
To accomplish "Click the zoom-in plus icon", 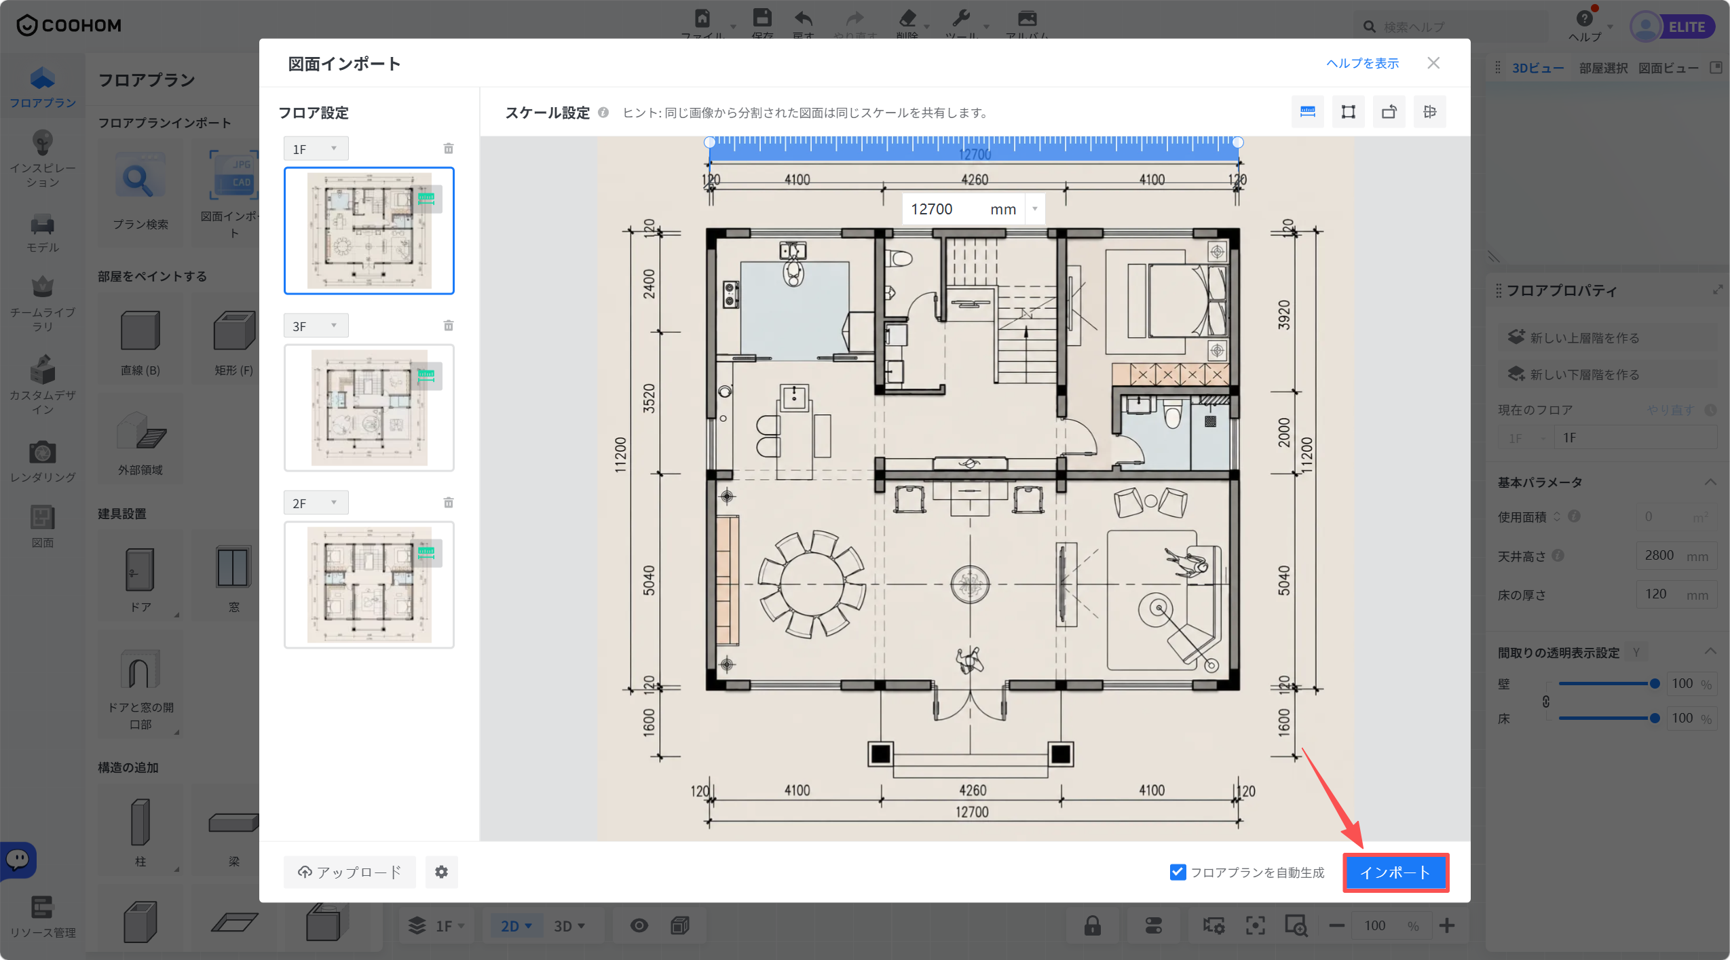I will 1446,925.
